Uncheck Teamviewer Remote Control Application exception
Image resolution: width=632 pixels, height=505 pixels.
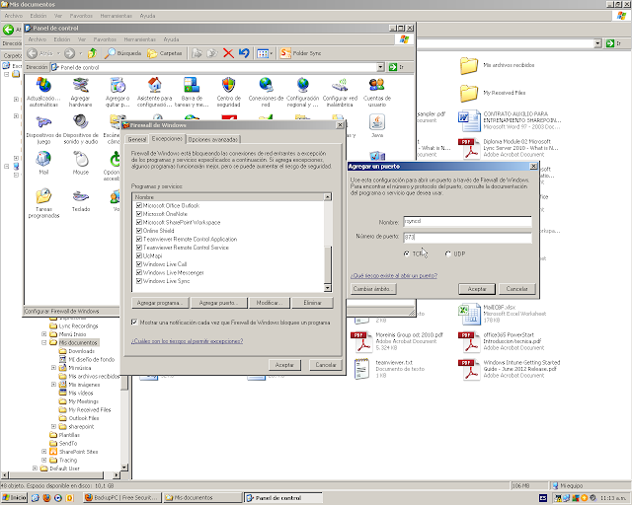pos(138,240)
